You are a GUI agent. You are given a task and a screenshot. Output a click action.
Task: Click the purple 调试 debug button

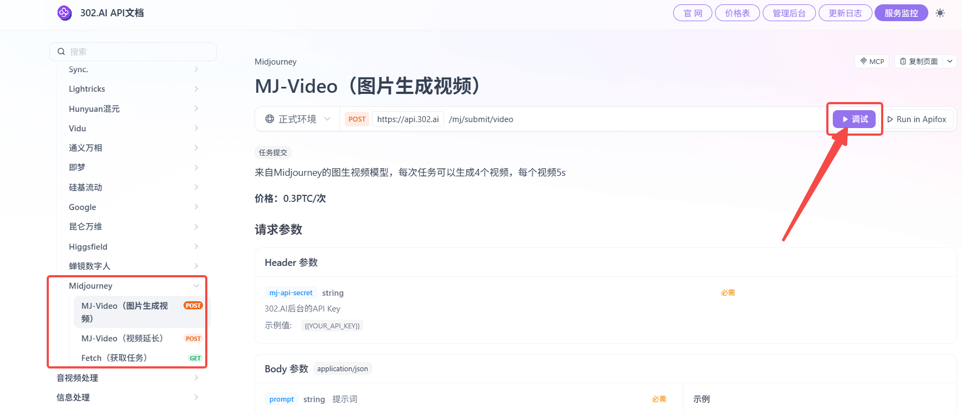point(855,119)
